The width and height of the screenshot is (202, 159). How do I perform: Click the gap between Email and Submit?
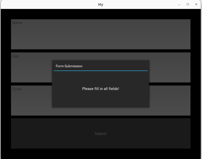click(x=100, y=116)
